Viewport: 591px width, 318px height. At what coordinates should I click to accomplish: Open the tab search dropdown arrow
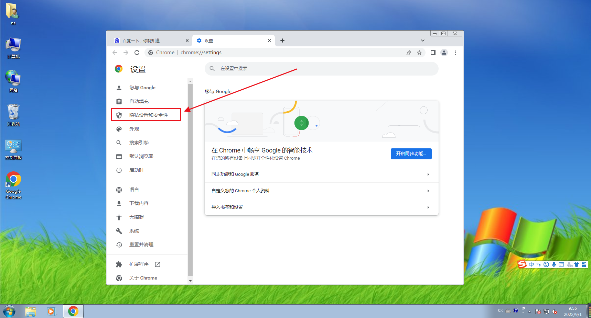[422, 41]
